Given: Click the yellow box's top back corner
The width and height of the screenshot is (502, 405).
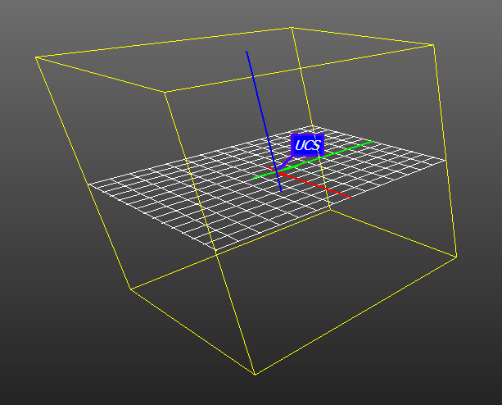Looking at the screenshot, I should 292,27.
